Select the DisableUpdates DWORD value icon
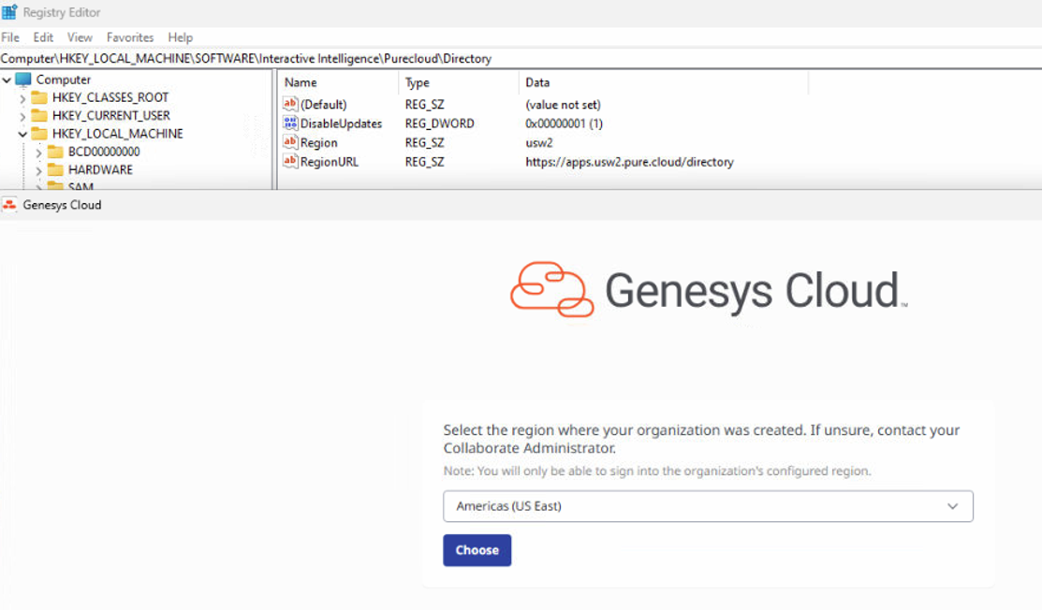 (x=290, y=123)
